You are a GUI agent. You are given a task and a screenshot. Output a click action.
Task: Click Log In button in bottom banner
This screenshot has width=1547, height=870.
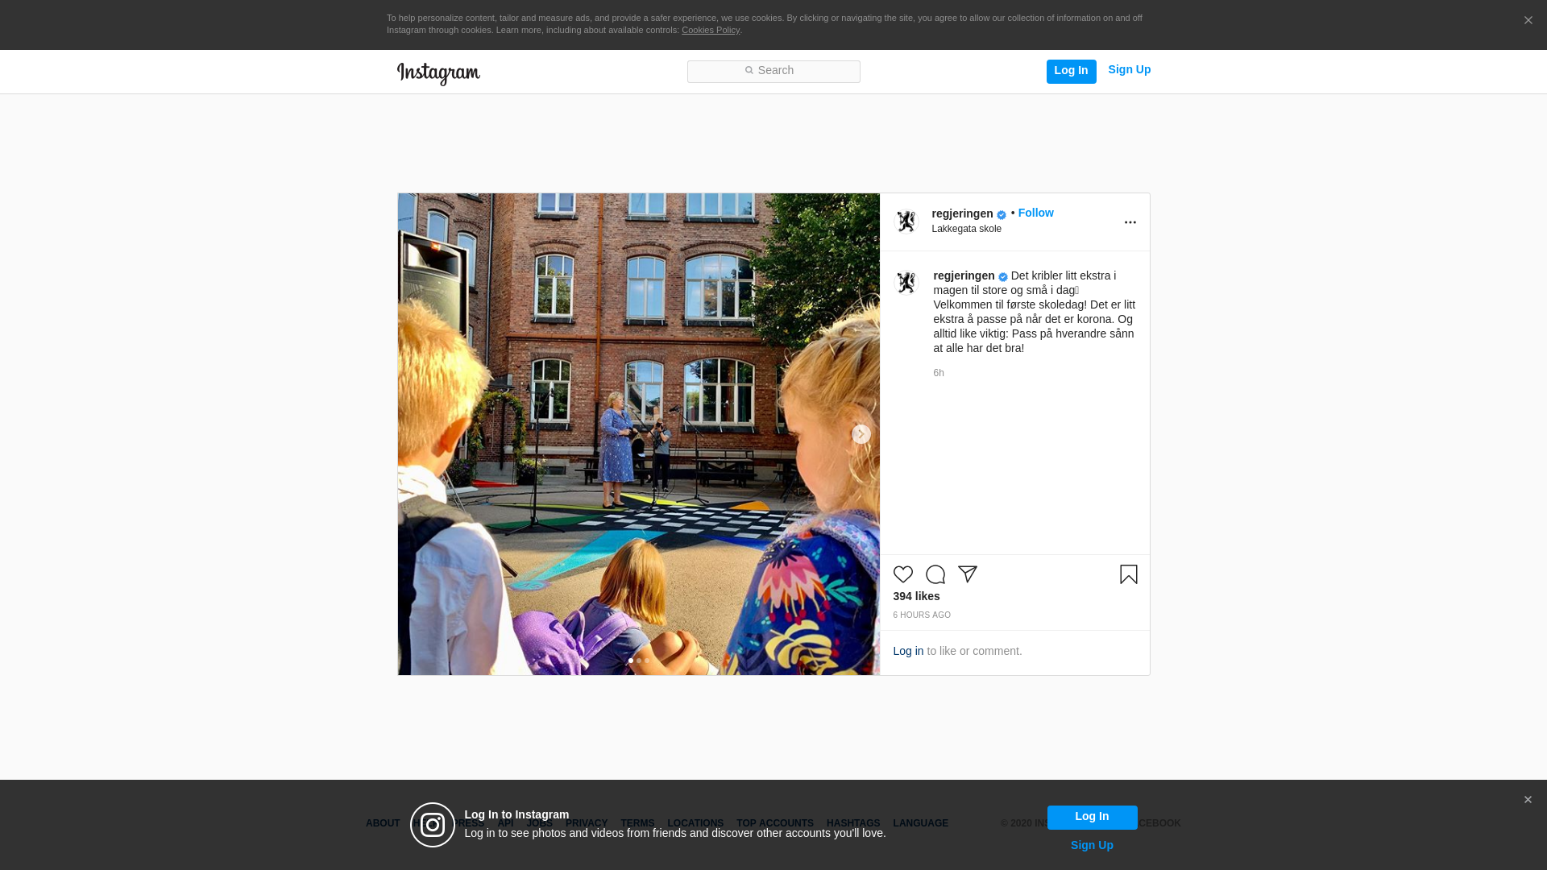click(1092, 817)
